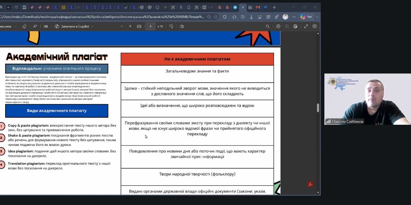
Task: Add this page to favorites star
Action: (x=216, y=16)
